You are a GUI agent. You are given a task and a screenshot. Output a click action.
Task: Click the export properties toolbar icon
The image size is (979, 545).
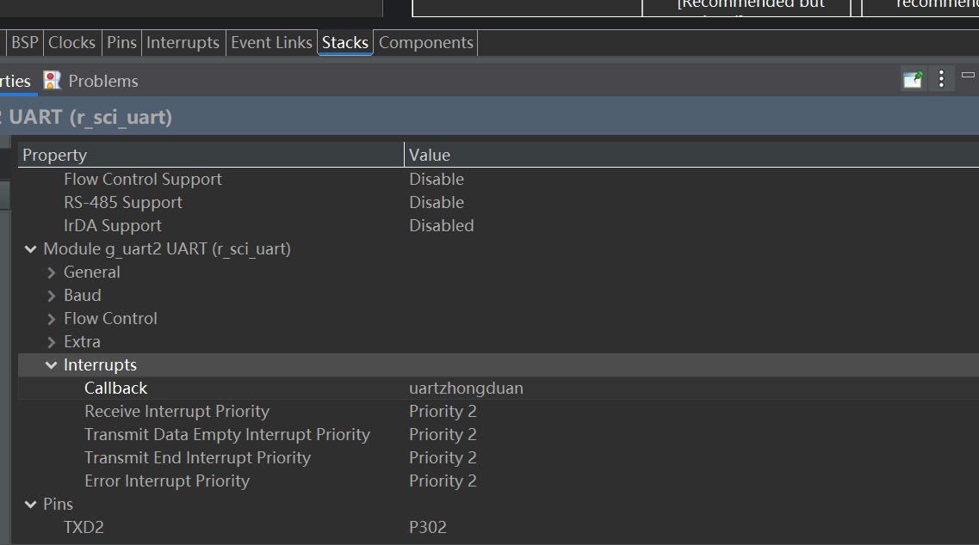click(913, 79)
